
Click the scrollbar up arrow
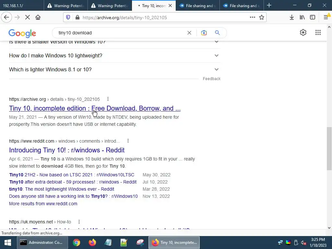[x=329, y=27]
